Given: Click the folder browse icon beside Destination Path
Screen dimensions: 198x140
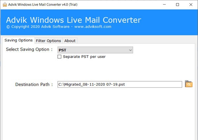Looking at the screenshot, I should pos(189,84).
